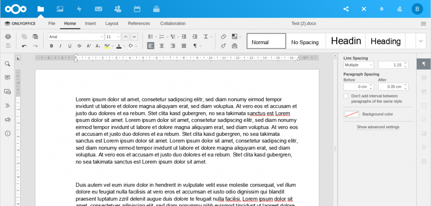Screen dimensions: 431x206
Task: Click Show advanced settings link
Action: tap(378, 127)
